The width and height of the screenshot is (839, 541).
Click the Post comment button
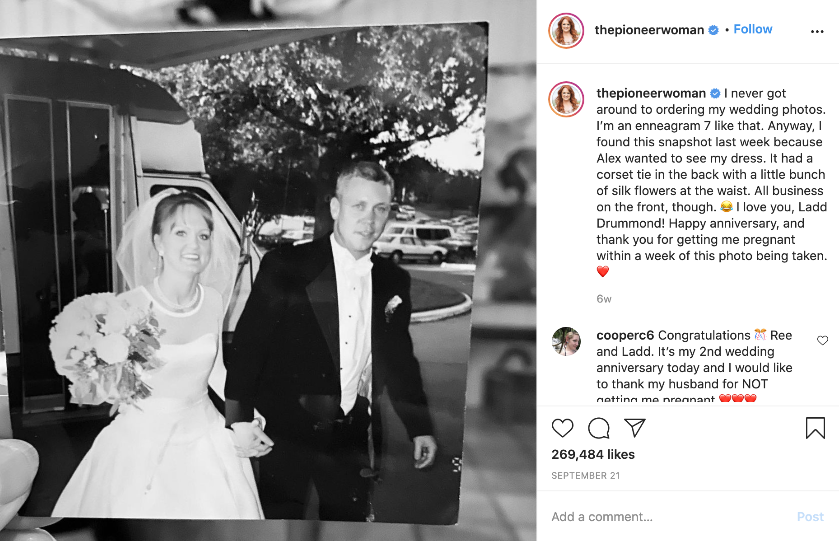pyautogui.click(x=810, y=517)
